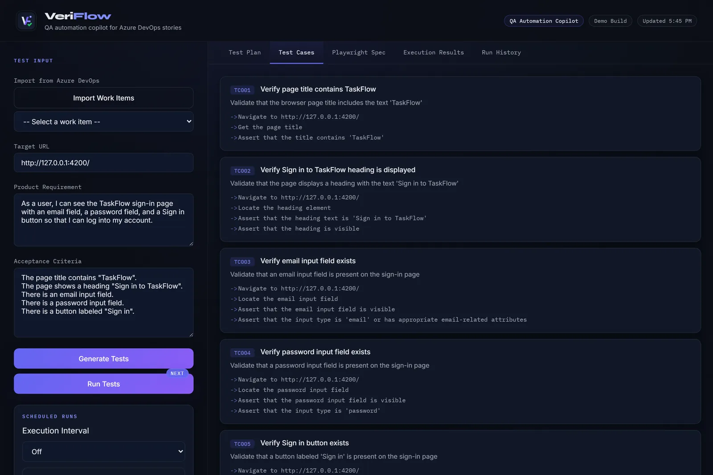Open the Test Plan tab

click(245, 53)
